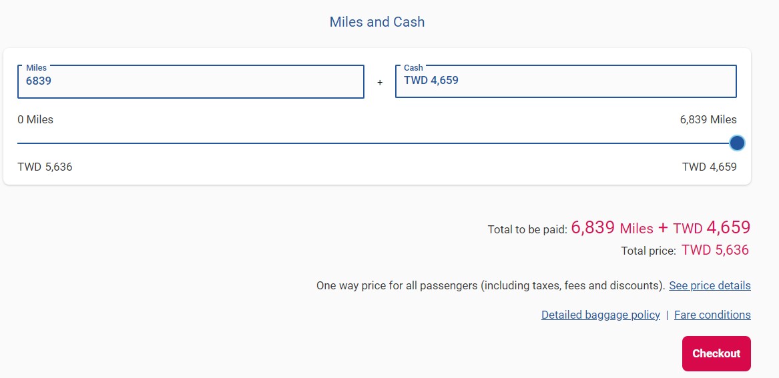Click the red Checkout button
This screenshot has height=378, width=779.
[x=716, y=354]
